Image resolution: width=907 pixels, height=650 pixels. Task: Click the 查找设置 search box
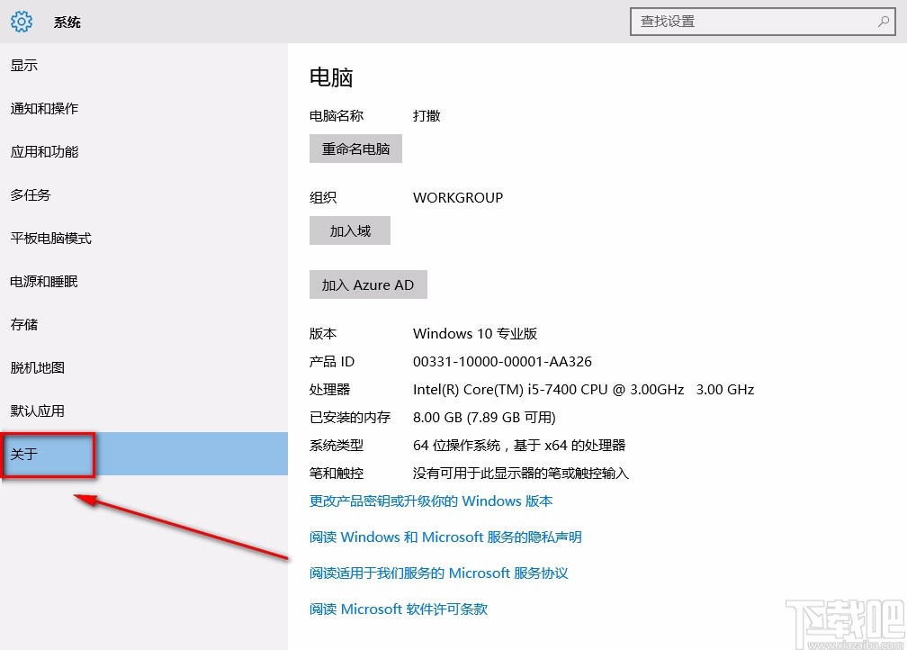tap(762, 21)
